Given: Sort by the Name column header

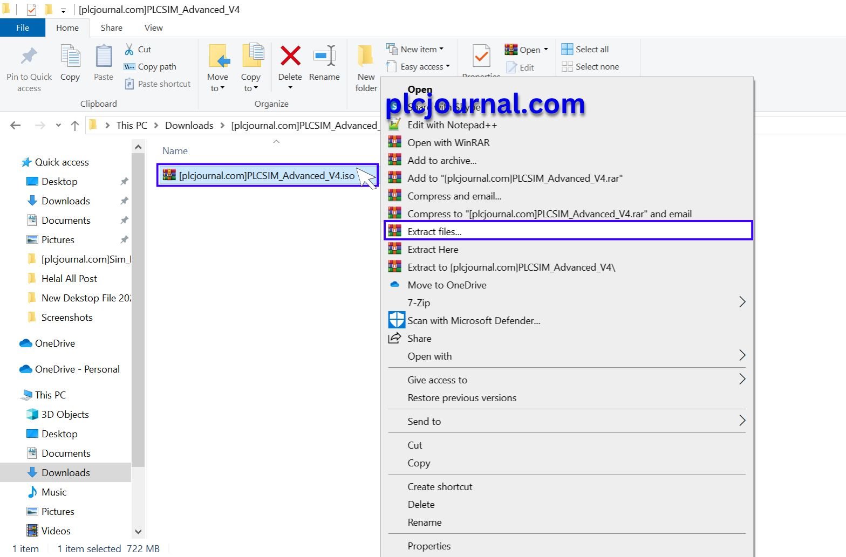Looking at the screenshot, I should point(175,151).
